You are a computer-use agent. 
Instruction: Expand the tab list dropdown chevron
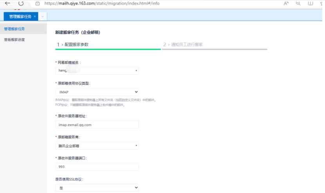pos(43,16)
